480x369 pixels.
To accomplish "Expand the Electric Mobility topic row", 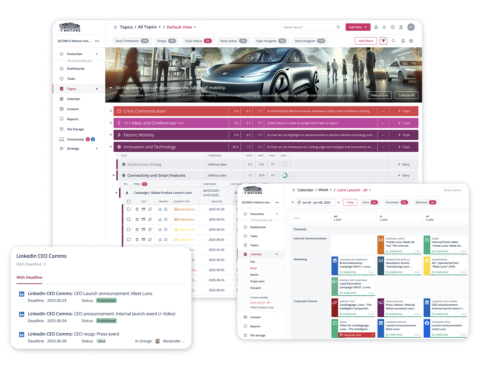I will 111,135.
